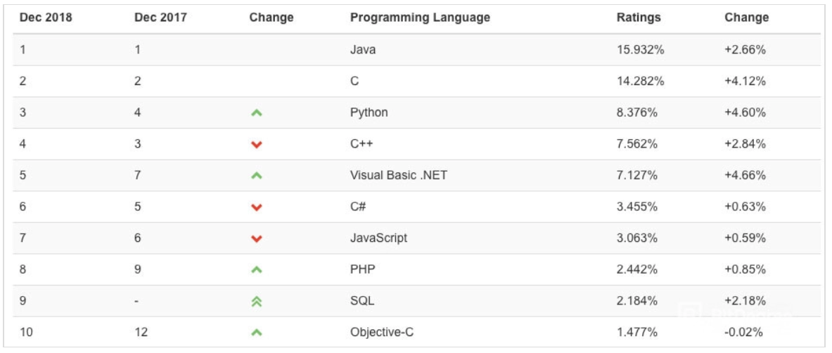832x353 pixels.
Task: Select the Dec 2017 column header
Action: (x=160, y=18)
